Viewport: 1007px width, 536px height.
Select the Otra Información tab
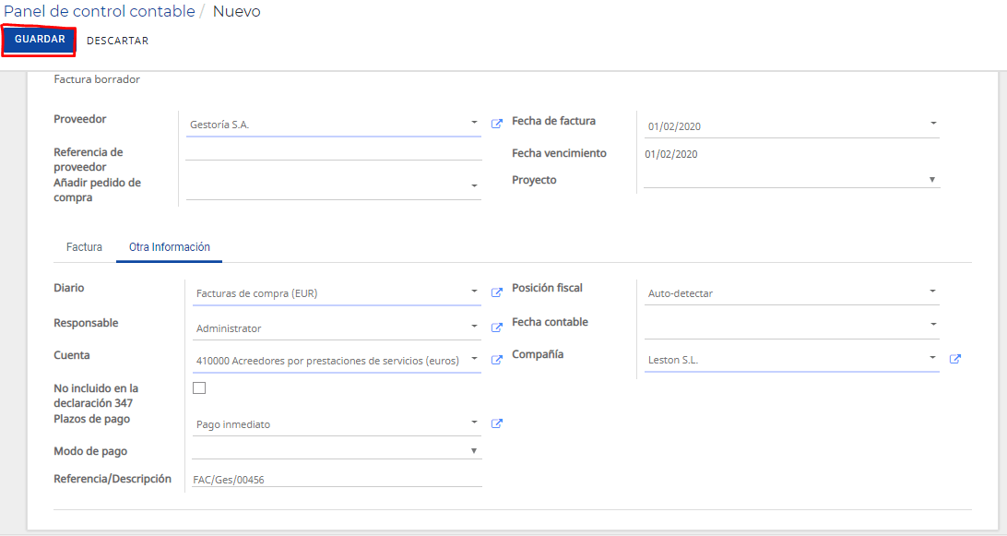[170, 247]
